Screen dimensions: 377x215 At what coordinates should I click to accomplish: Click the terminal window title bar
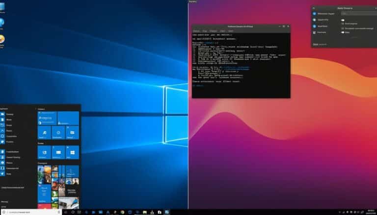point(241,26)
